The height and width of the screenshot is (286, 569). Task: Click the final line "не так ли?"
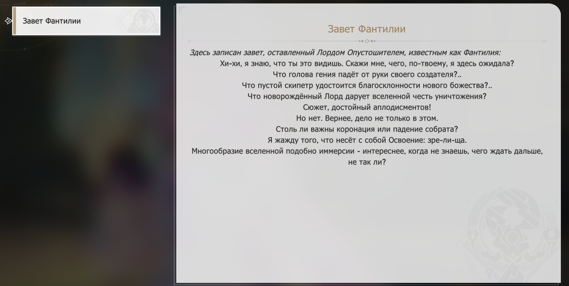pos(367,162)
